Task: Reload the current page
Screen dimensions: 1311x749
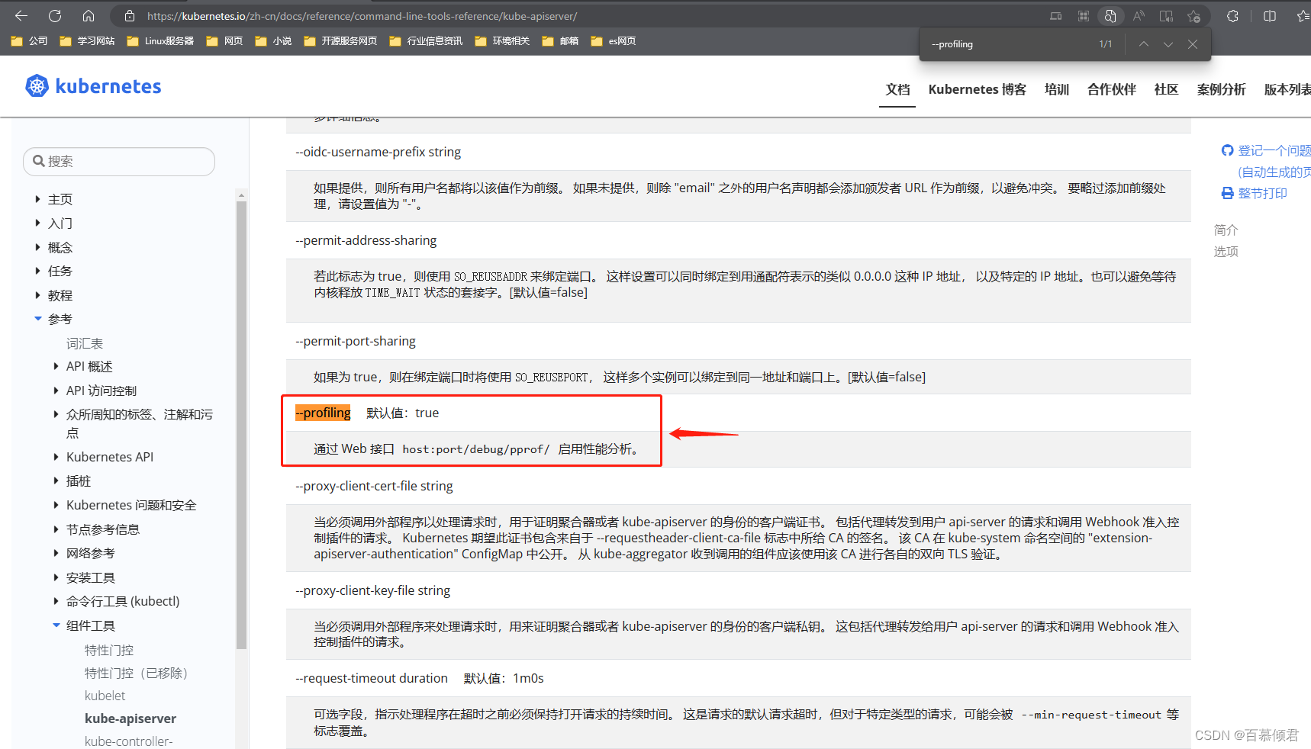Action: (x=55, y=16)
